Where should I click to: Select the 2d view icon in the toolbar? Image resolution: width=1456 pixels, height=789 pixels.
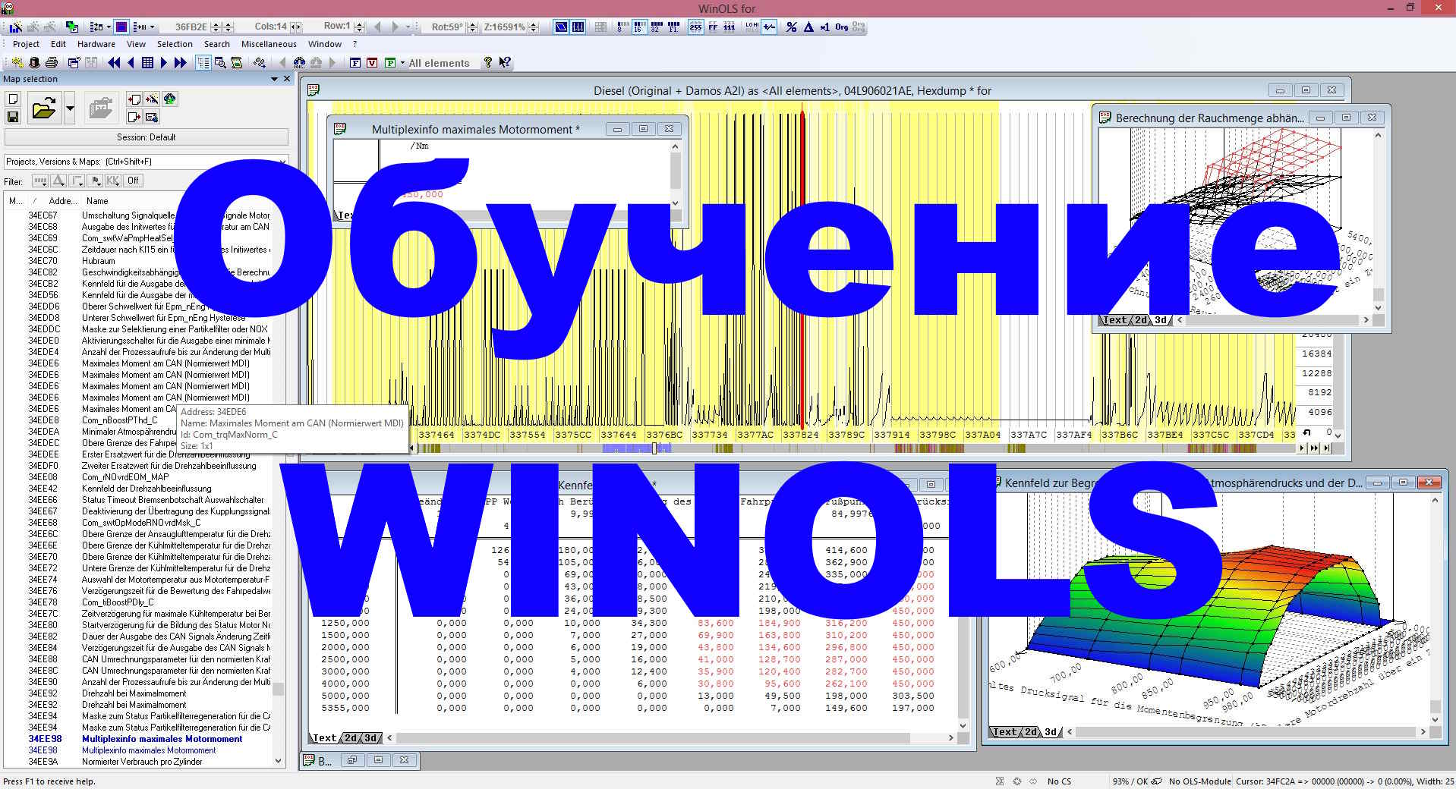[x=560, y=27]
